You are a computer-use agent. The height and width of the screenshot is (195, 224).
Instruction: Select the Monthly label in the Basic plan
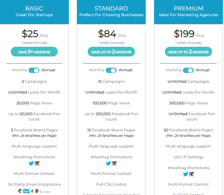[x=19, y=70]
